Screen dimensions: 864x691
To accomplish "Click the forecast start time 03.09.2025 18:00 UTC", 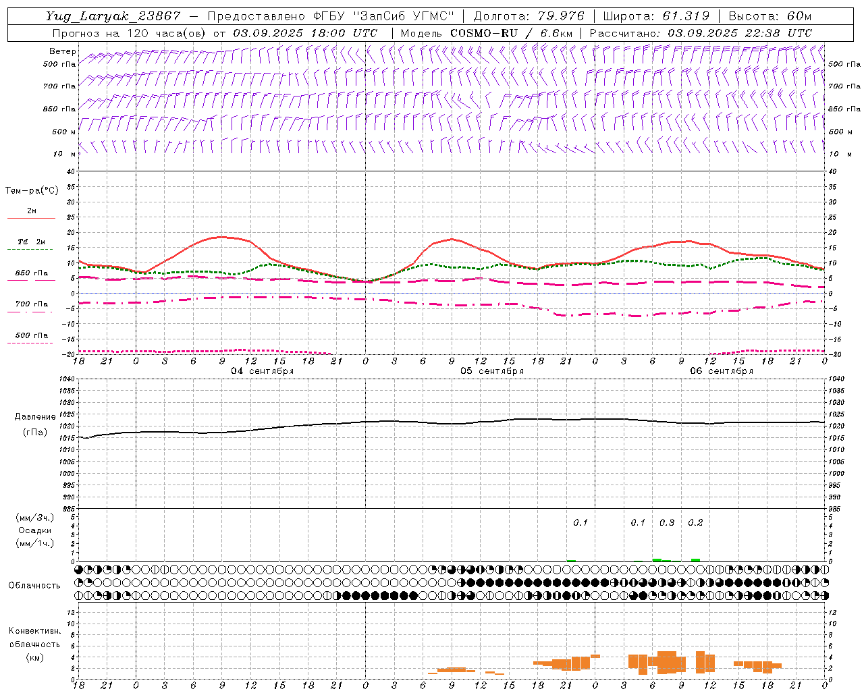I will pos(304,33).
